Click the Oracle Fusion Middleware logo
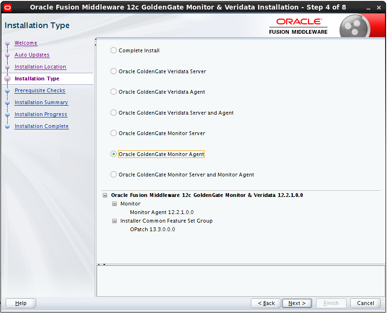Viewport: 387px width, 313px height. click(298, 26)
